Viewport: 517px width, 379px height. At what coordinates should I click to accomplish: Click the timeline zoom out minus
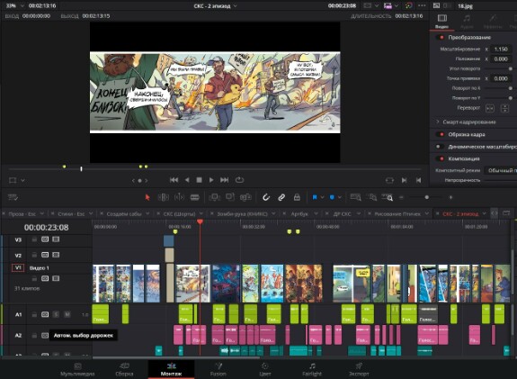click(401, 197)
